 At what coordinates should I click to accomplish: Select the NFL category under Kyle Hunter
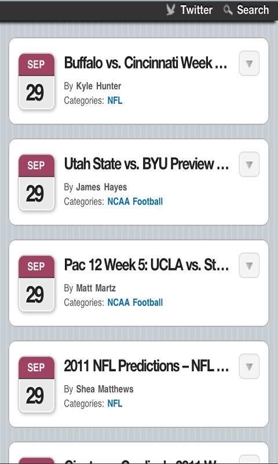pyautogui.click(x=115, y=100)
